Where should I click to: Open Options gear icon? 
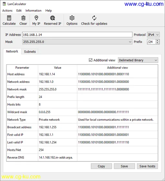pyautogui.click(x=72, y=18)
